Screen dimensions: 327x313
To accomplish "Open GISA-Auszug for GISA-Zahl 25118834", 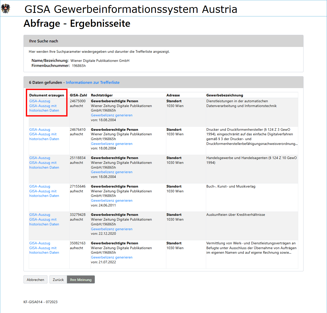I will (x=40, y=158).
